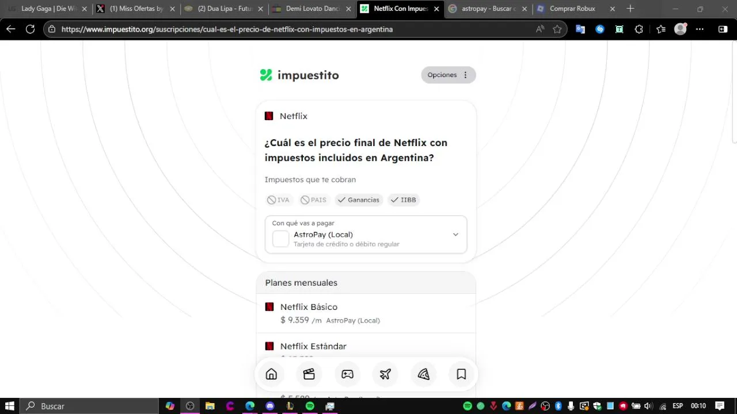
Task: Switch to the Miss Ofertas X tab
Action: (136, 9)
